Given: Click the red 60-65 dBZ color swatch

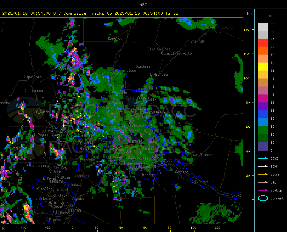Looking at the screenshot, I should [263, 42].
